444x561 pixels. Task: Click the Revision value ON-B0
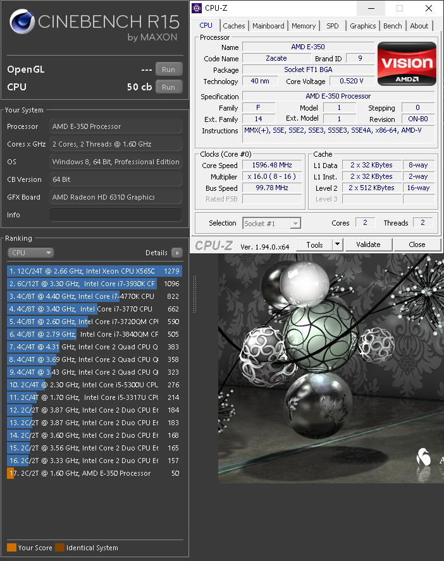tap(418, 119)
